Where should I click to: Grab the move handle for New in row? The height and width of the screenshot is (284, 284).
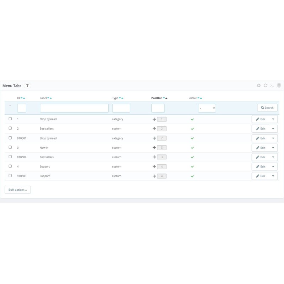tap(154, 148)
